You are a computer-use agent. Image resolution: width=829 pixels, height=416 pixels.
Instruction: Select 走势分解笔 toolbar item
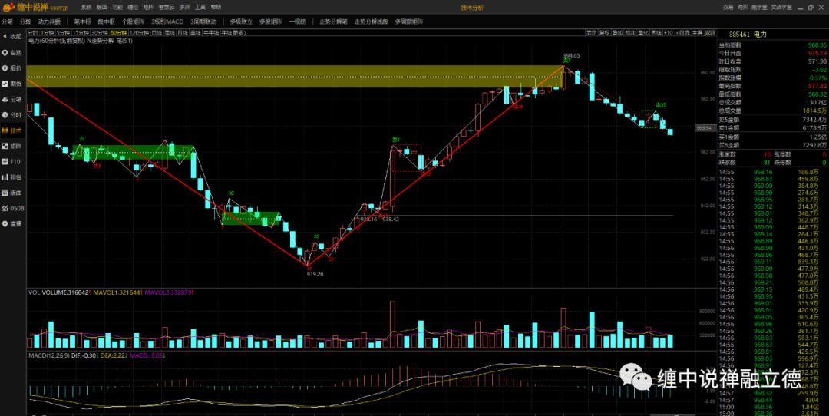pos(334,21)
